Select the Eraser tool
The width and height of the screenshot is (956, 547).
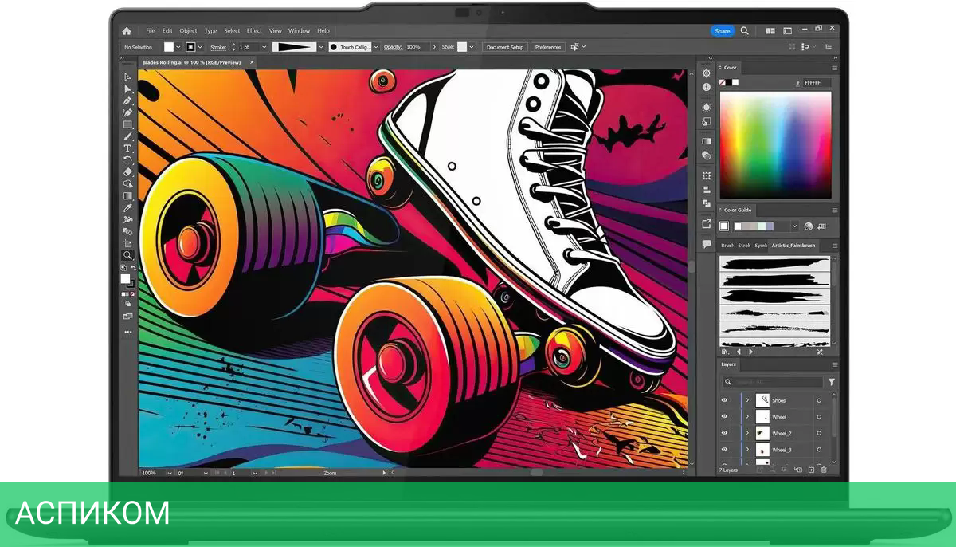coord(127,171)
